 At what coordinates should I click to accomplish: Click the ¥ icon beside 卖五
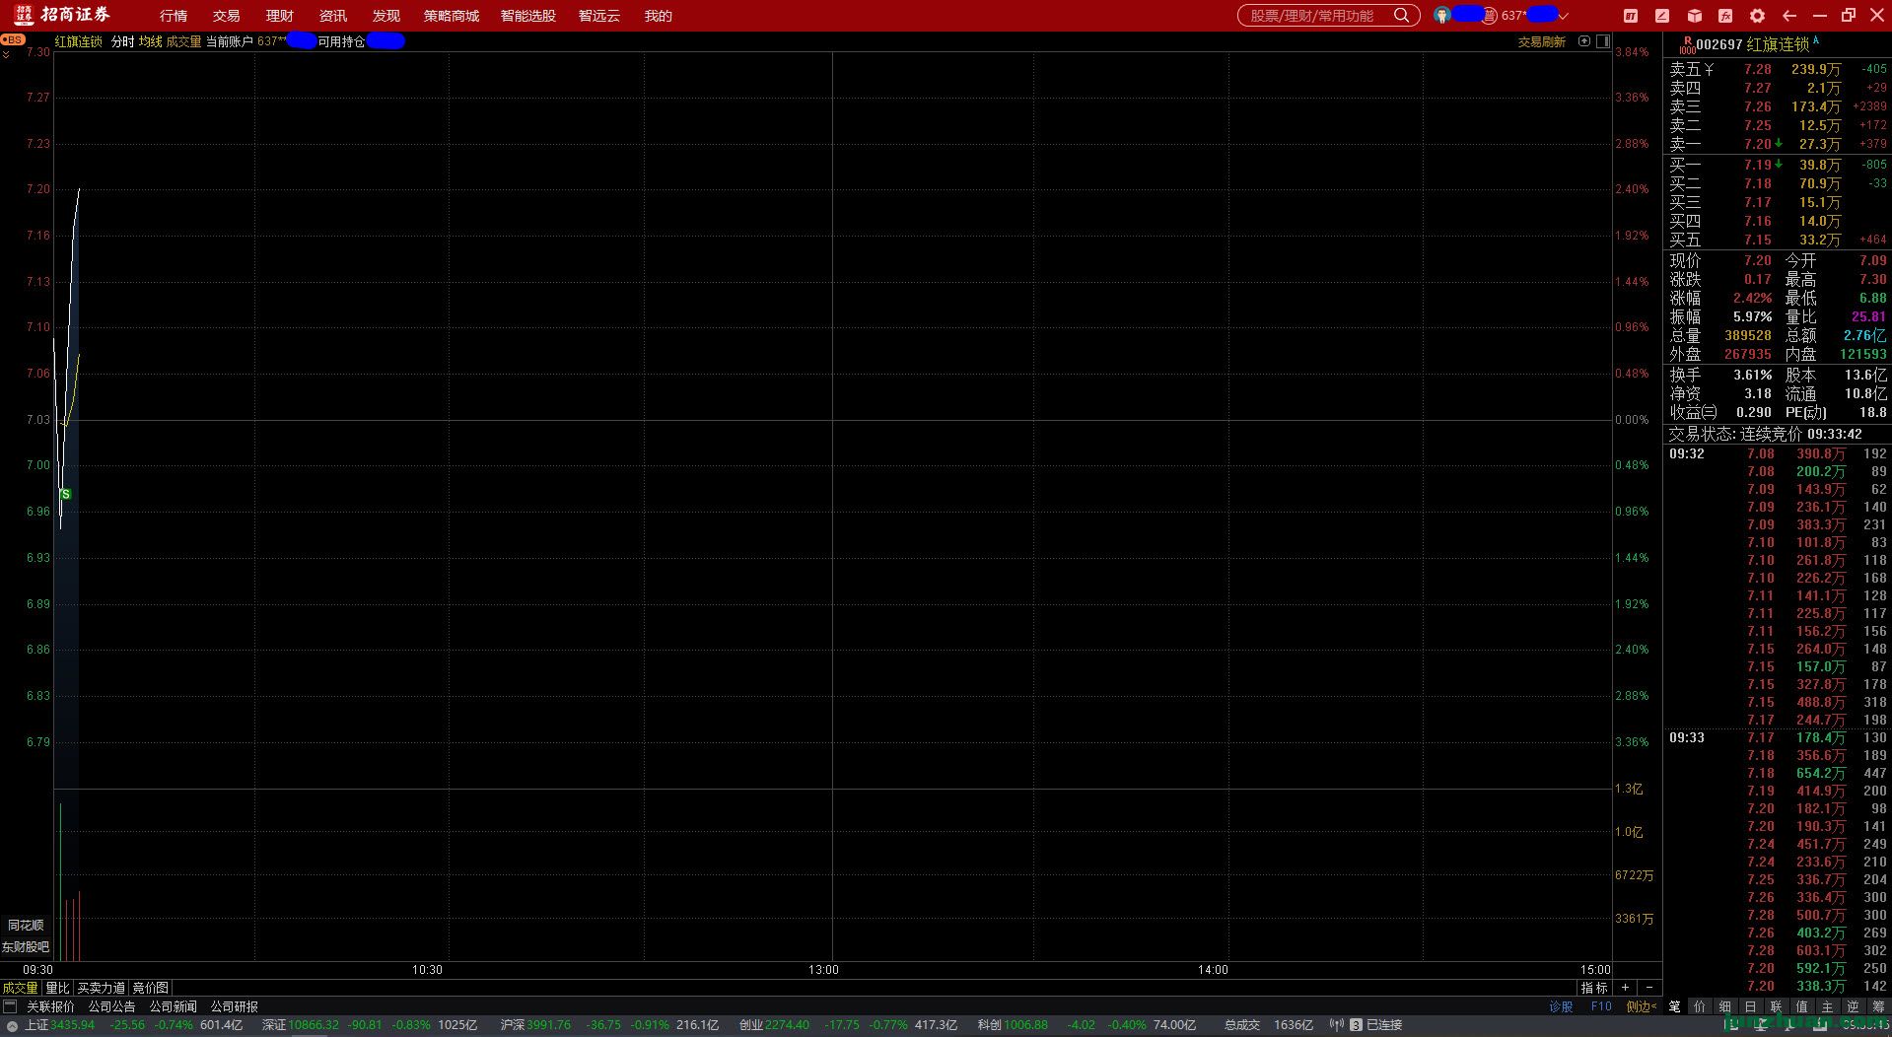click(1710, 69)
